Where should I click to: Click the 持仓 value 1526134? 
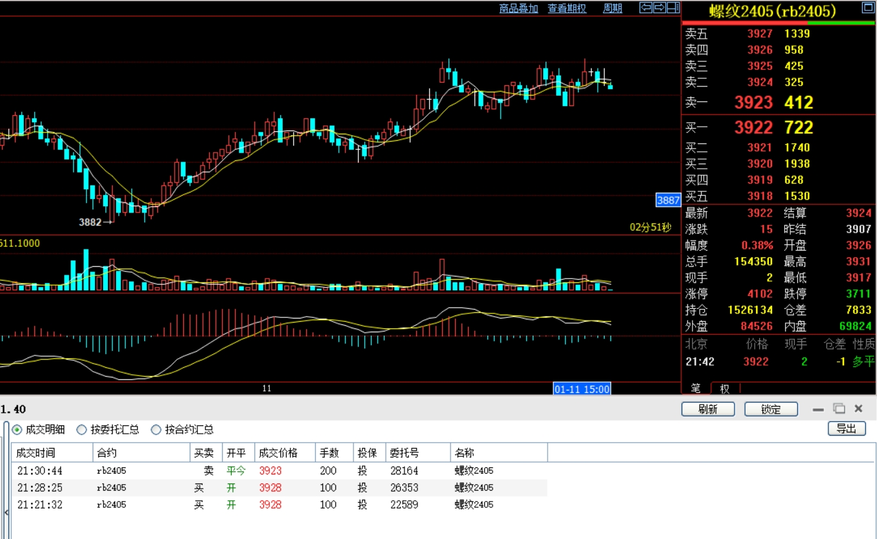750,310
